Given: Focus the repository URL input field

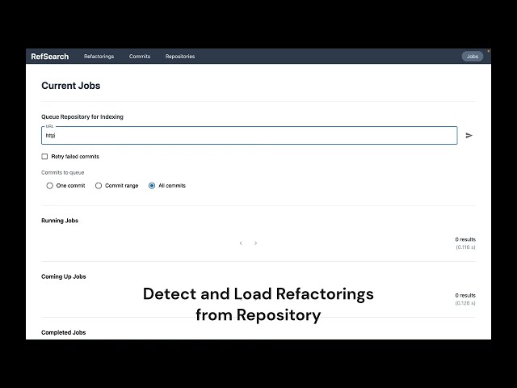Looking at the screenshot, I should pos(250,135).
